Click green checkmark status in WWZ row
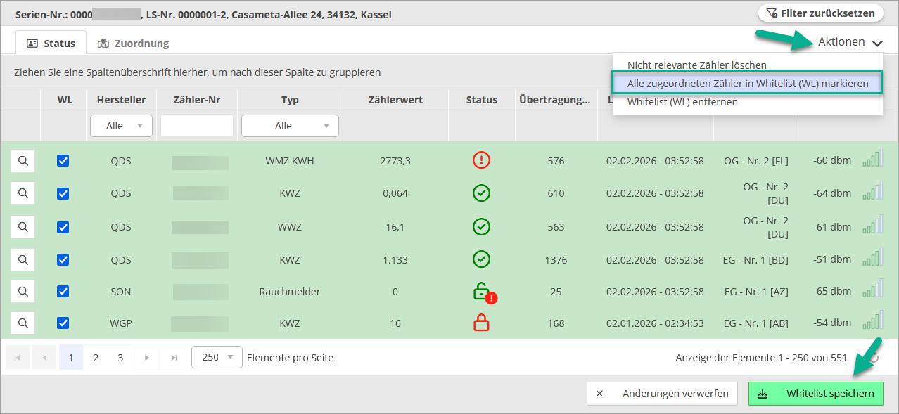The height and width of the screenshot is (414, 899). click(481, 226)
